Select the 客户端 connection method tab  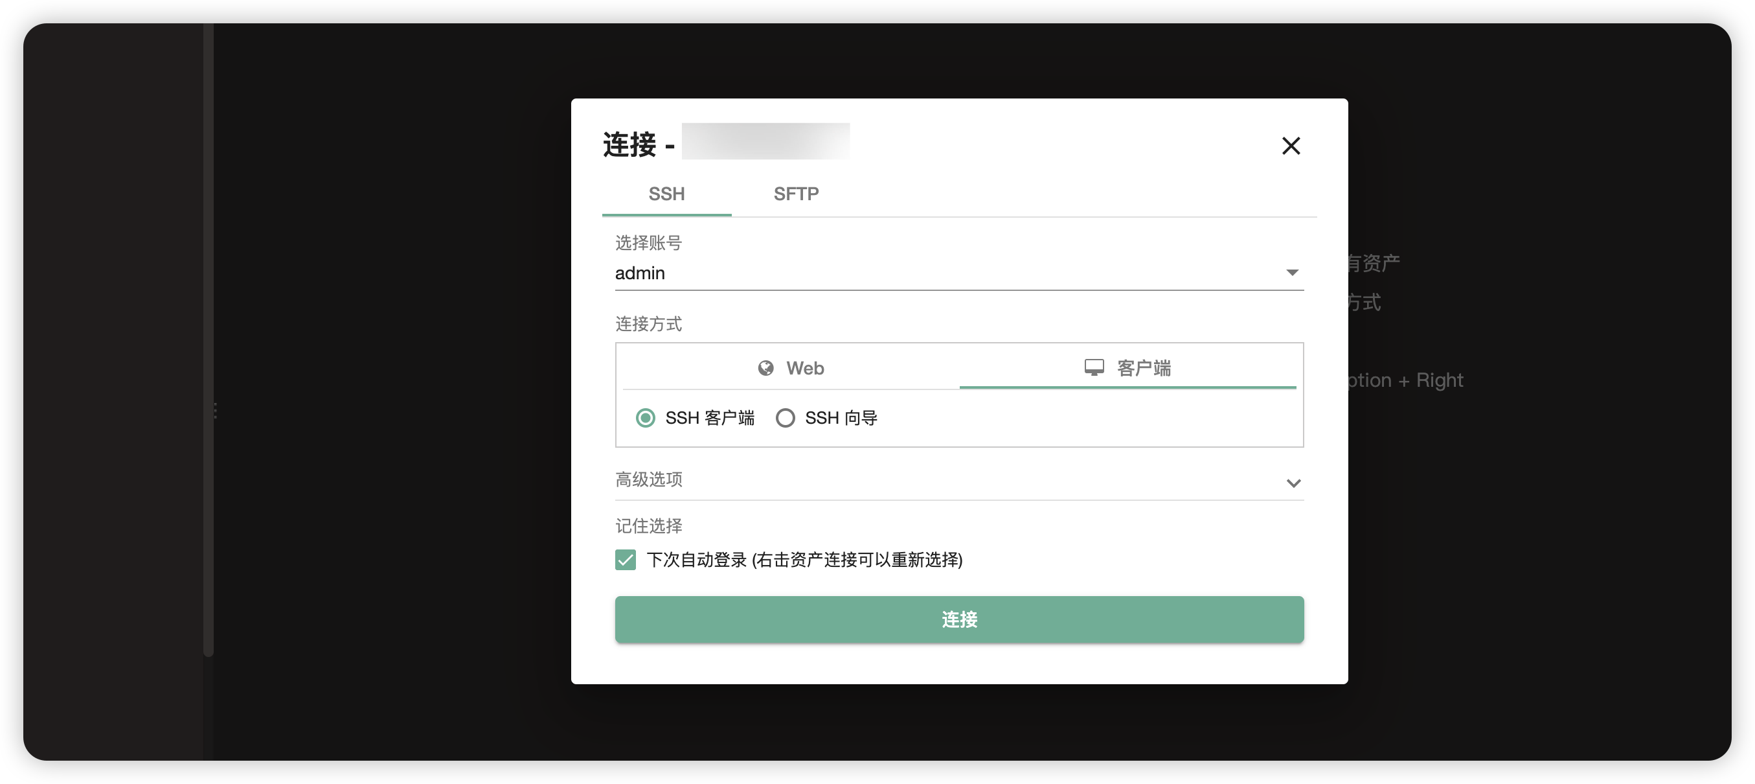1127,368
